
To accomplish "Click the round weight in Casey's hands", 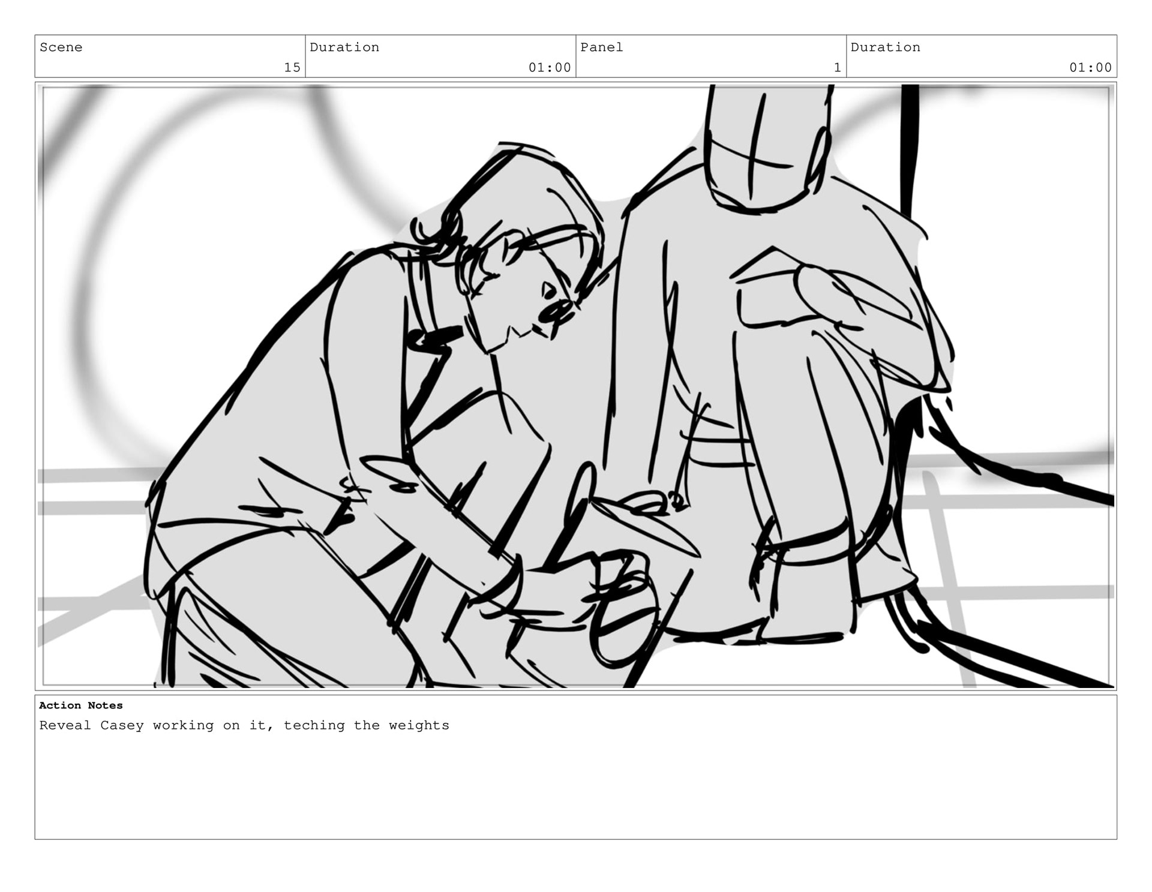I will coord(624,624).
